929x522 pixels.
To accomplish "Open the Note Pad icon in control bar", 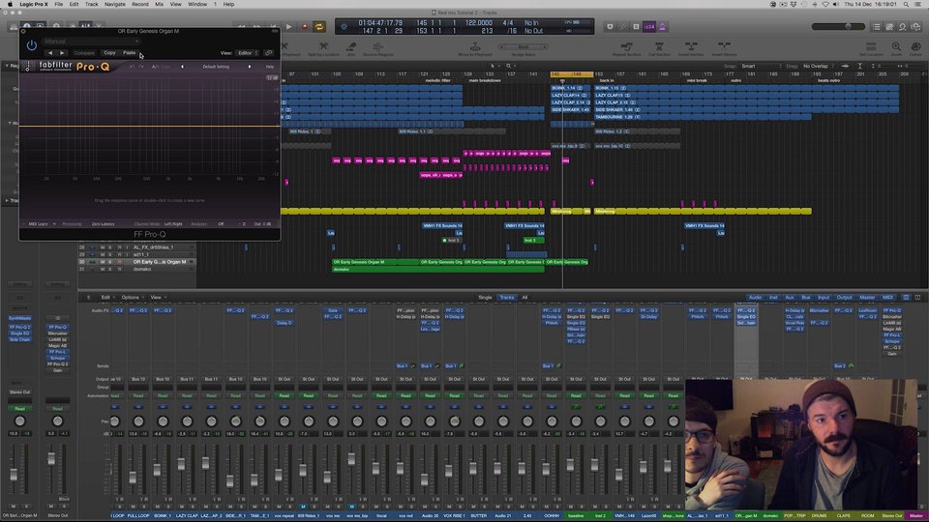I will coord(889,27).
